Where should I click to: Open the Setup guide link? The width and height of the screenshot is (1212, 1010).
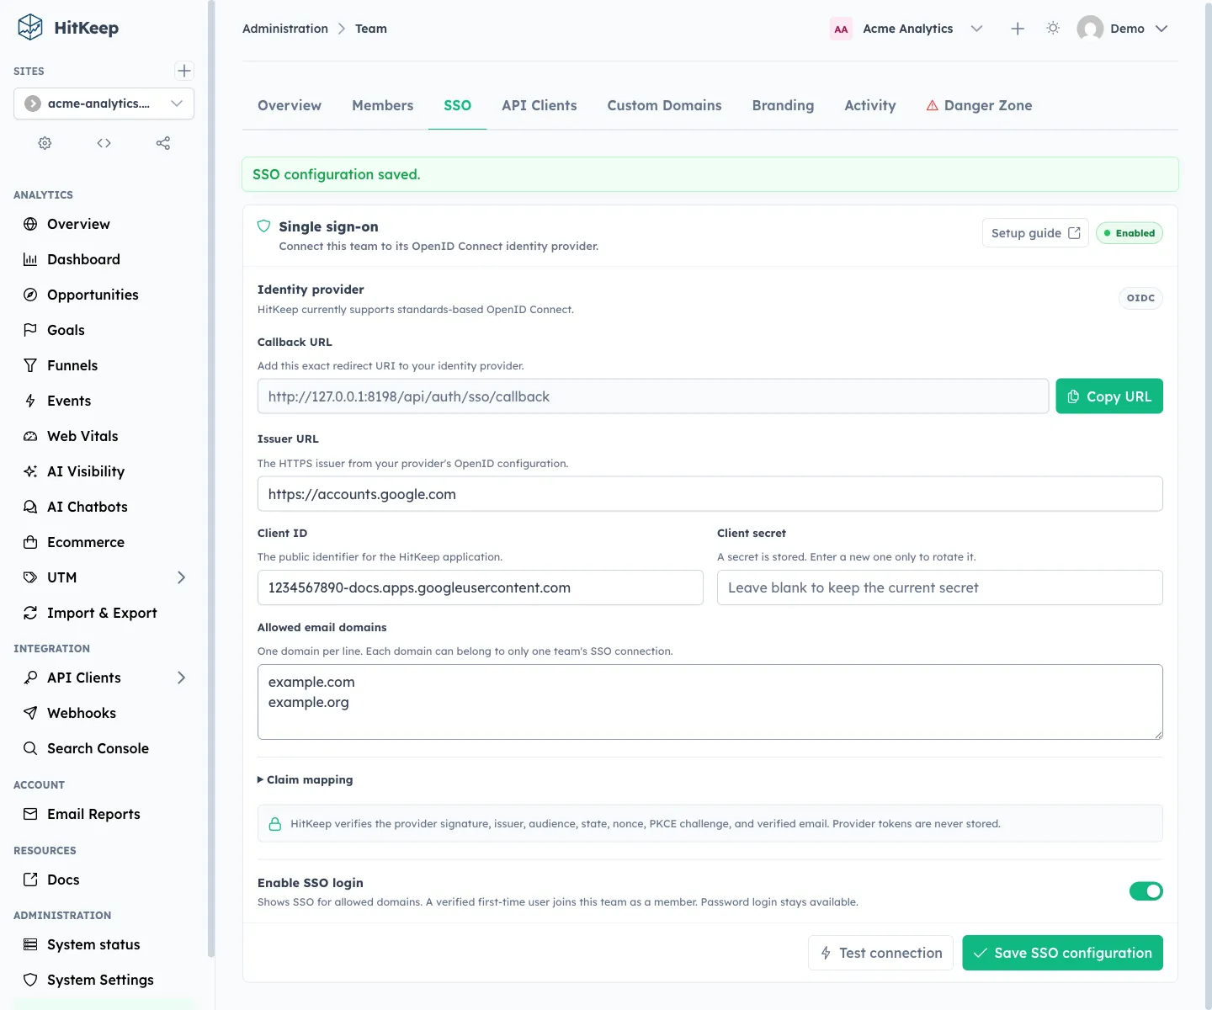pos(1035,233)
